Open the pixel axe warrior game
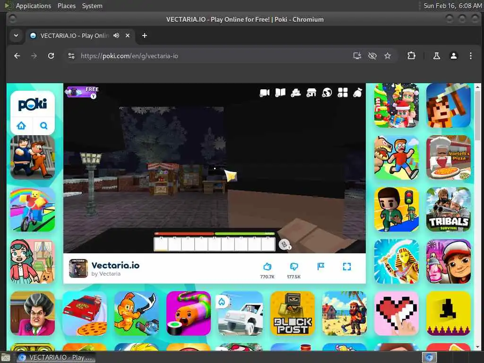 click(x=448, y=105)
